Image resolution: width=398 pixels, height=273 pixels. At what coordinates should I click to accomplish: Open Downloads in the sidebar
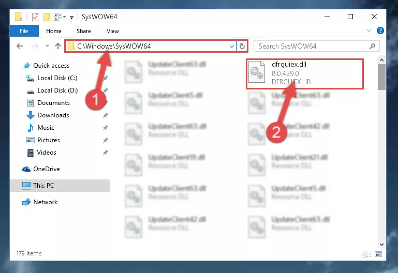pos(53,115)
